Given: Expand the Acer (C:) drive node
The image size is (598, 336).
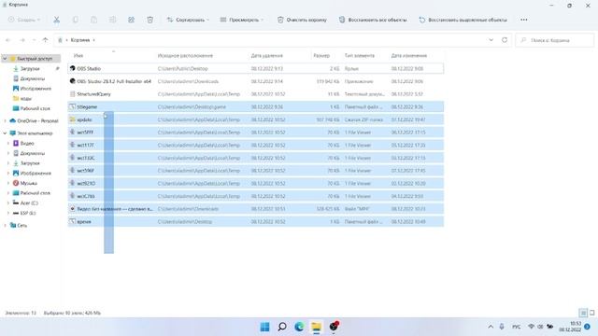Looking at the screenshot, I should pos(8,203).
